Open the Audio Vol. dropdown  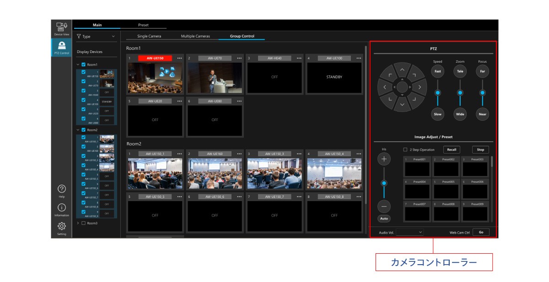pos(409,232)
